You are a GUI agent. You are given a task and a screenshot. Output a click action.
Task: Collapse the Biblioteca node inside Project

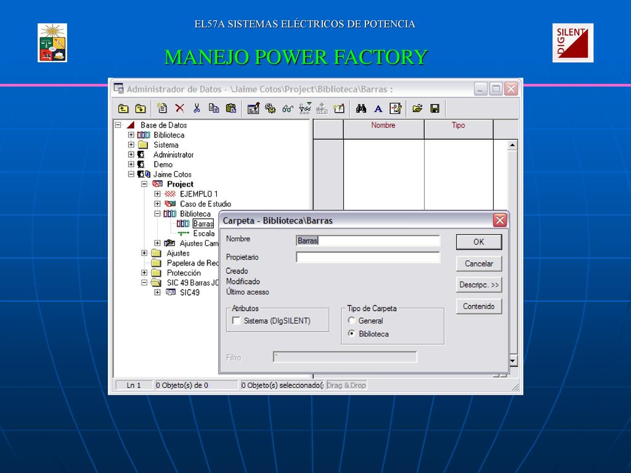[157, 214]
